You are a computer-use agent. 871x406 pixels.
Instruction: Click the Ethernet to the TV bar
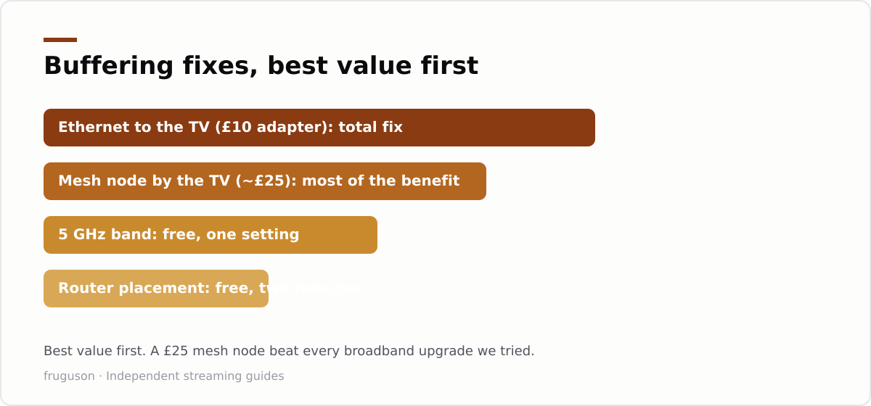319,128
